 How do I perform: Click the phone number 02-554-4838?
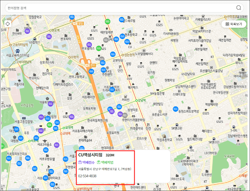(87, 176)
